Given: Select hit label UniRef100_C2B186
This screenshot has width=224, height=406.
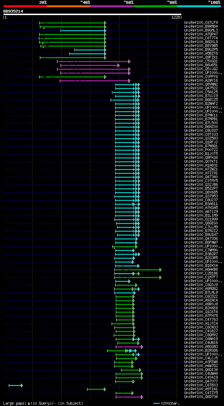Looking at the screenshot, I should [x=201, y=273].
